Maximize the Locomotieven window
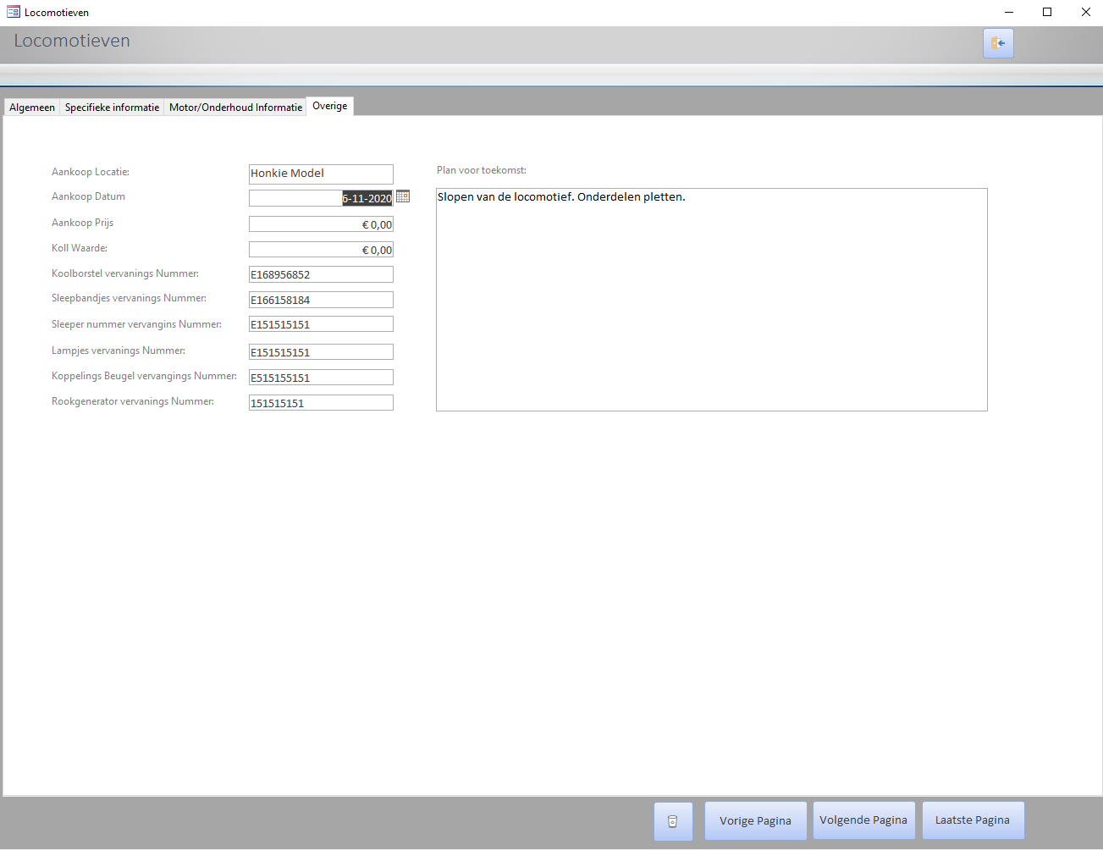1103x850 pixels. click(1047, 12)
